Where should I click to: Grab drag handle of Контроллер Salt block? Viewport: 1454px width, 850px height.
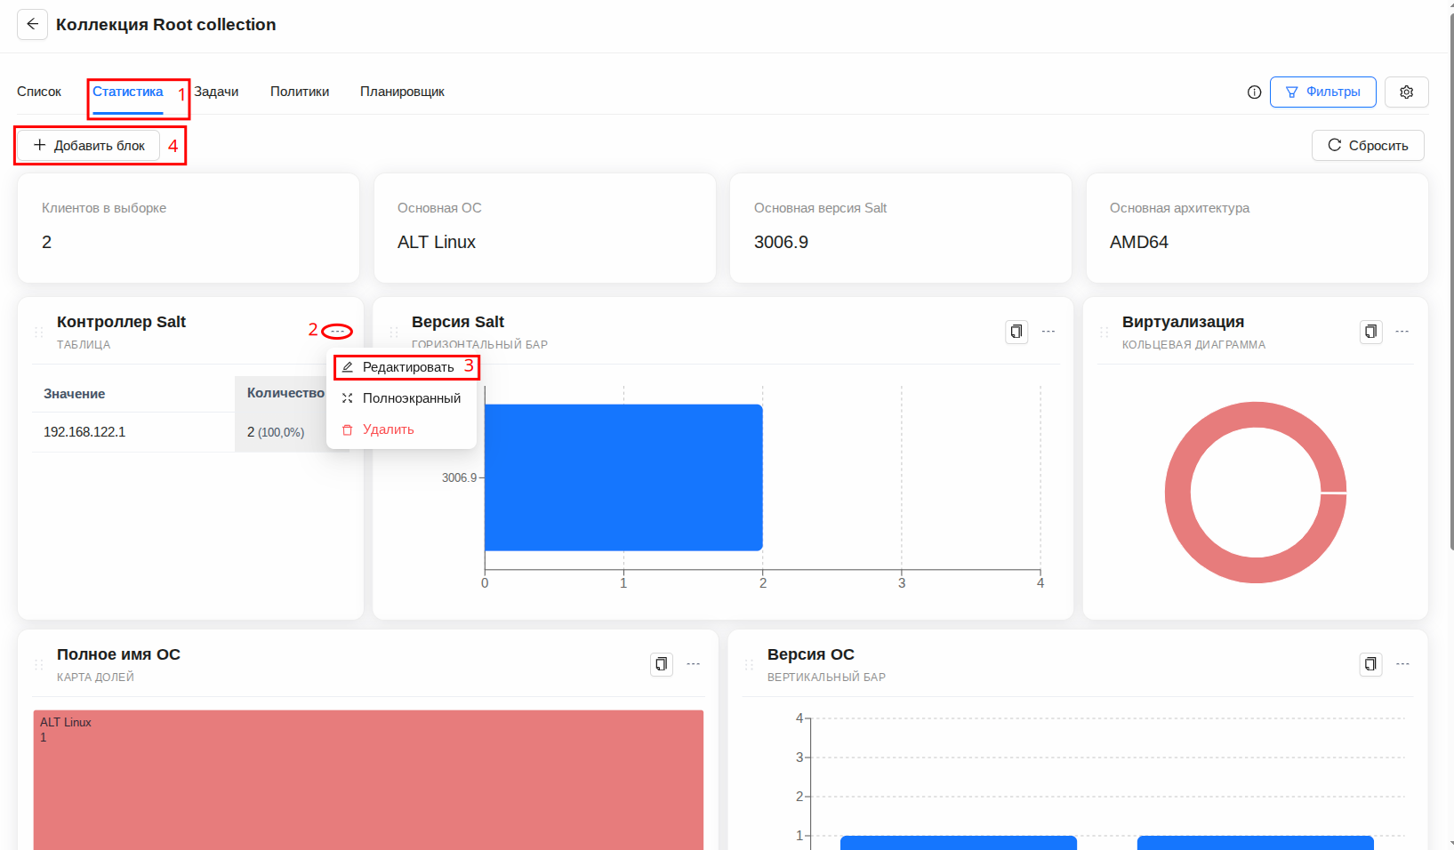point(38,332)
